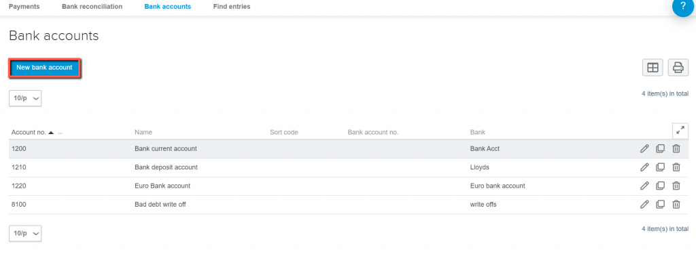Delete the Bank current account entry
Image resolution: width=696 pixels, height=254 pixels.
676,149
